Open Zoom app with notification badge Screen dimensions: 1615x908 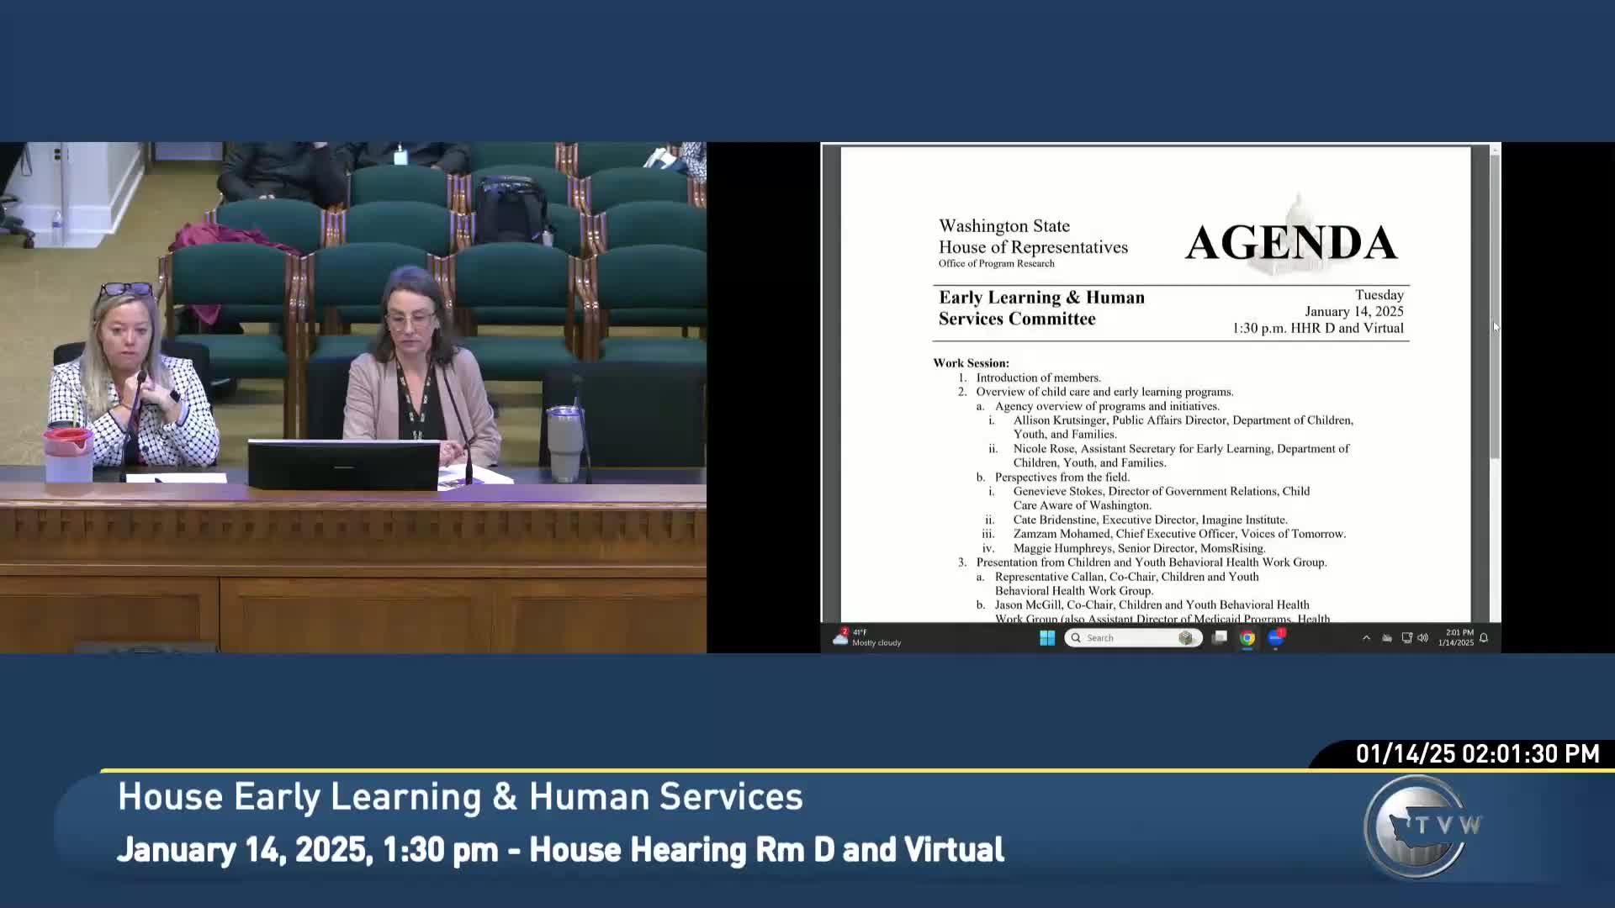1276,638
